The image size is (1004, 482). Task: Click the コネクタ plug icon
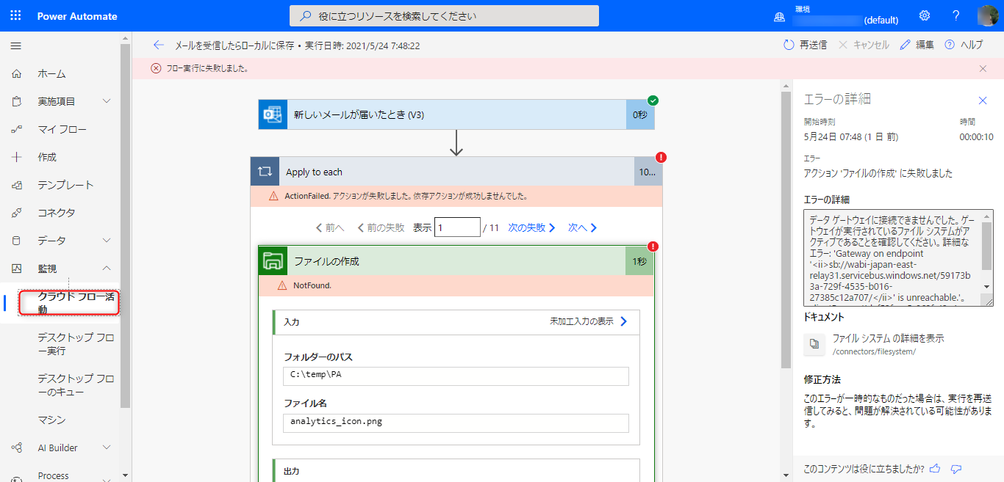16,213
